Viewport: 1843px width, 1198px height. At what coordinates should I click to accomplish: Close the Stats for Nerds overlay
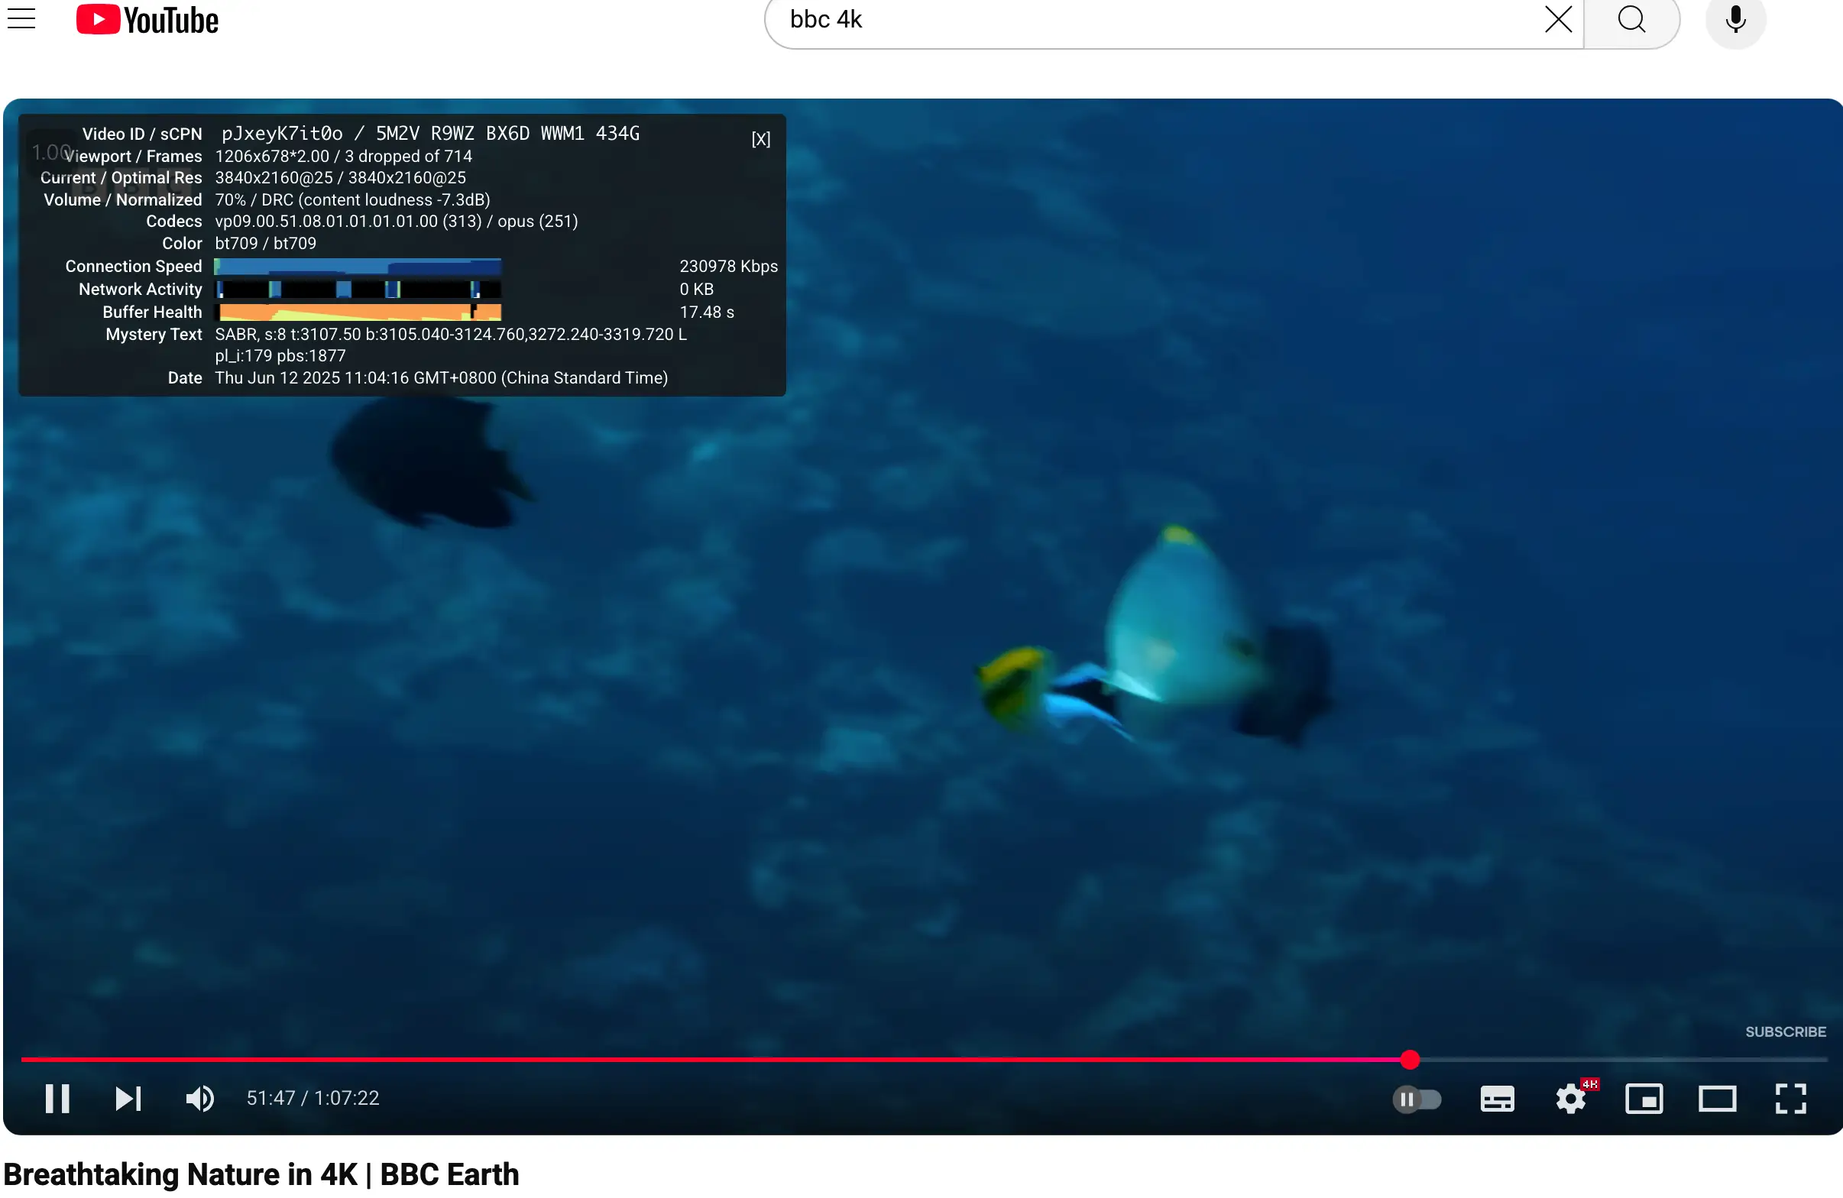tap(760, 139)
